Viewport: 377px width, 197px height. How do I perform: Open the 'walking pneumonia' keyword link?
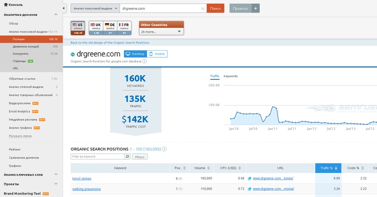tap(86, 189)
